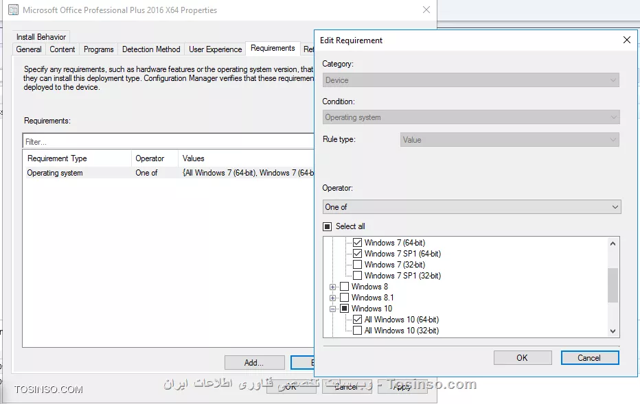The image size is (640, 404).
Task: Click the Windows 10 tree label
Action: click(x=372, y=309)
